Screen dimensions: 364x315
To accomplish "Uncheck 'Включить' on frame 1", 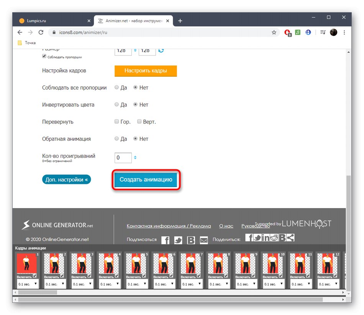I will pos(34,276).
